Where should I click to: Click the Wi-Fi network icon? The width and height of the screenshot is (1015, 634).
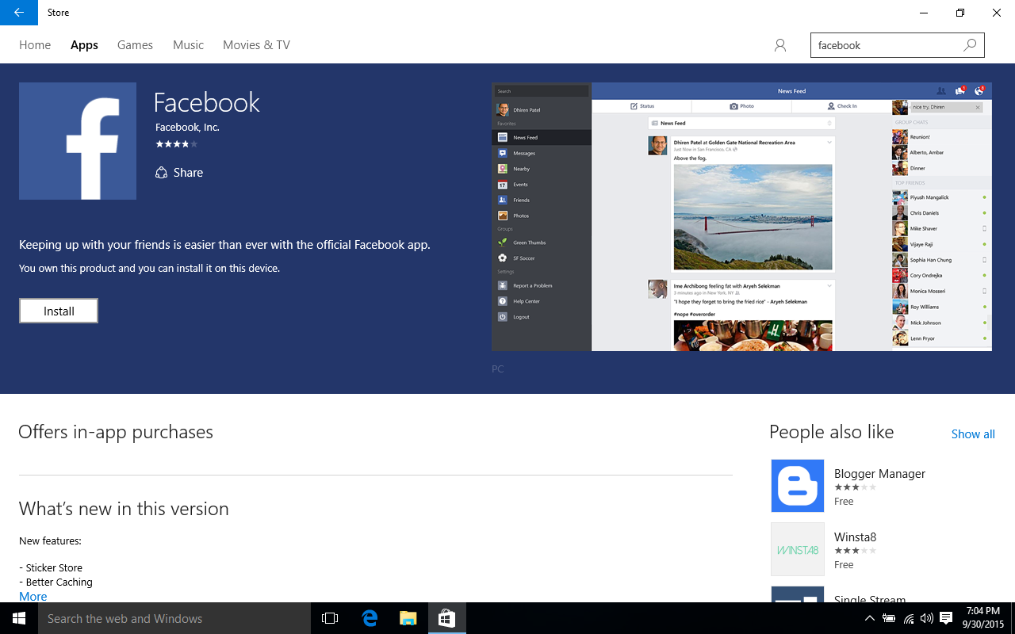click(908, 618)
